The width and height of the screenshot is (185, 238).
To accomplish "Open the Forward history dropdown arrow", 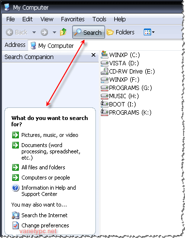I will click(x=55, y=32).
